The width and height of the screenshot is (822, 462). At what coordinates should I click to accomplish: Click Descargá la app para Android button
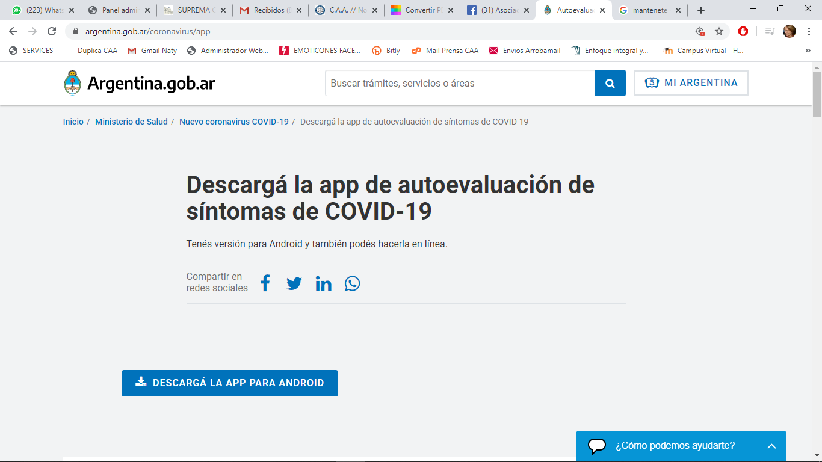229,383
